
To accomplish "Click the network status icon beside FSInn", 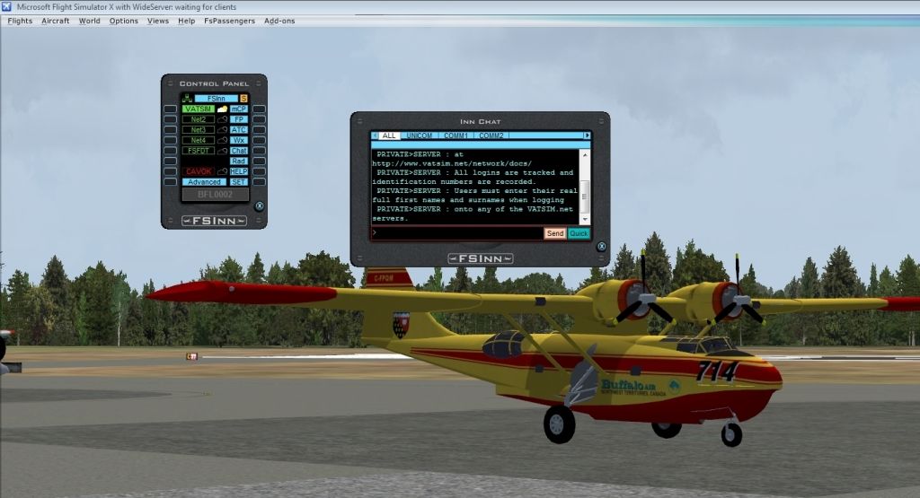I will [x=187, y=99].
